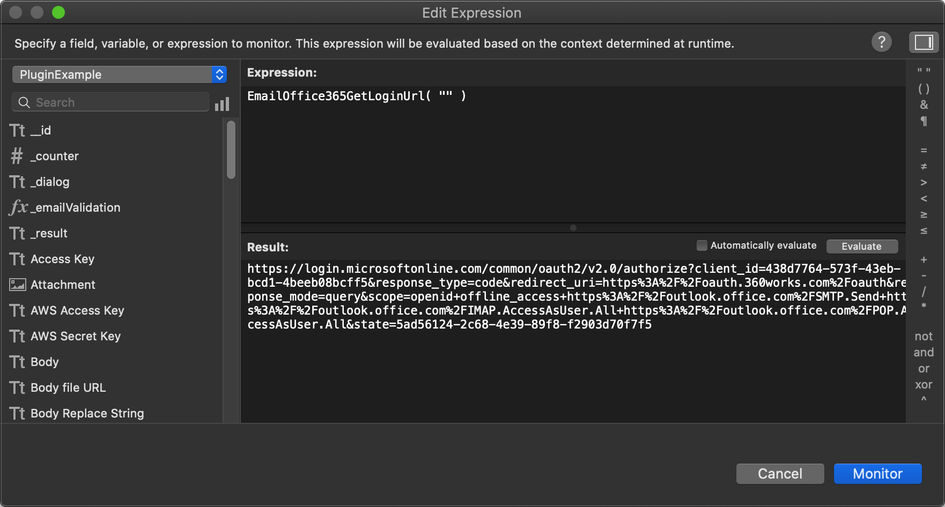This screenshot has width=945, height=507.
Task: Click inside the Expression editor text
Action: click(357, 96)
